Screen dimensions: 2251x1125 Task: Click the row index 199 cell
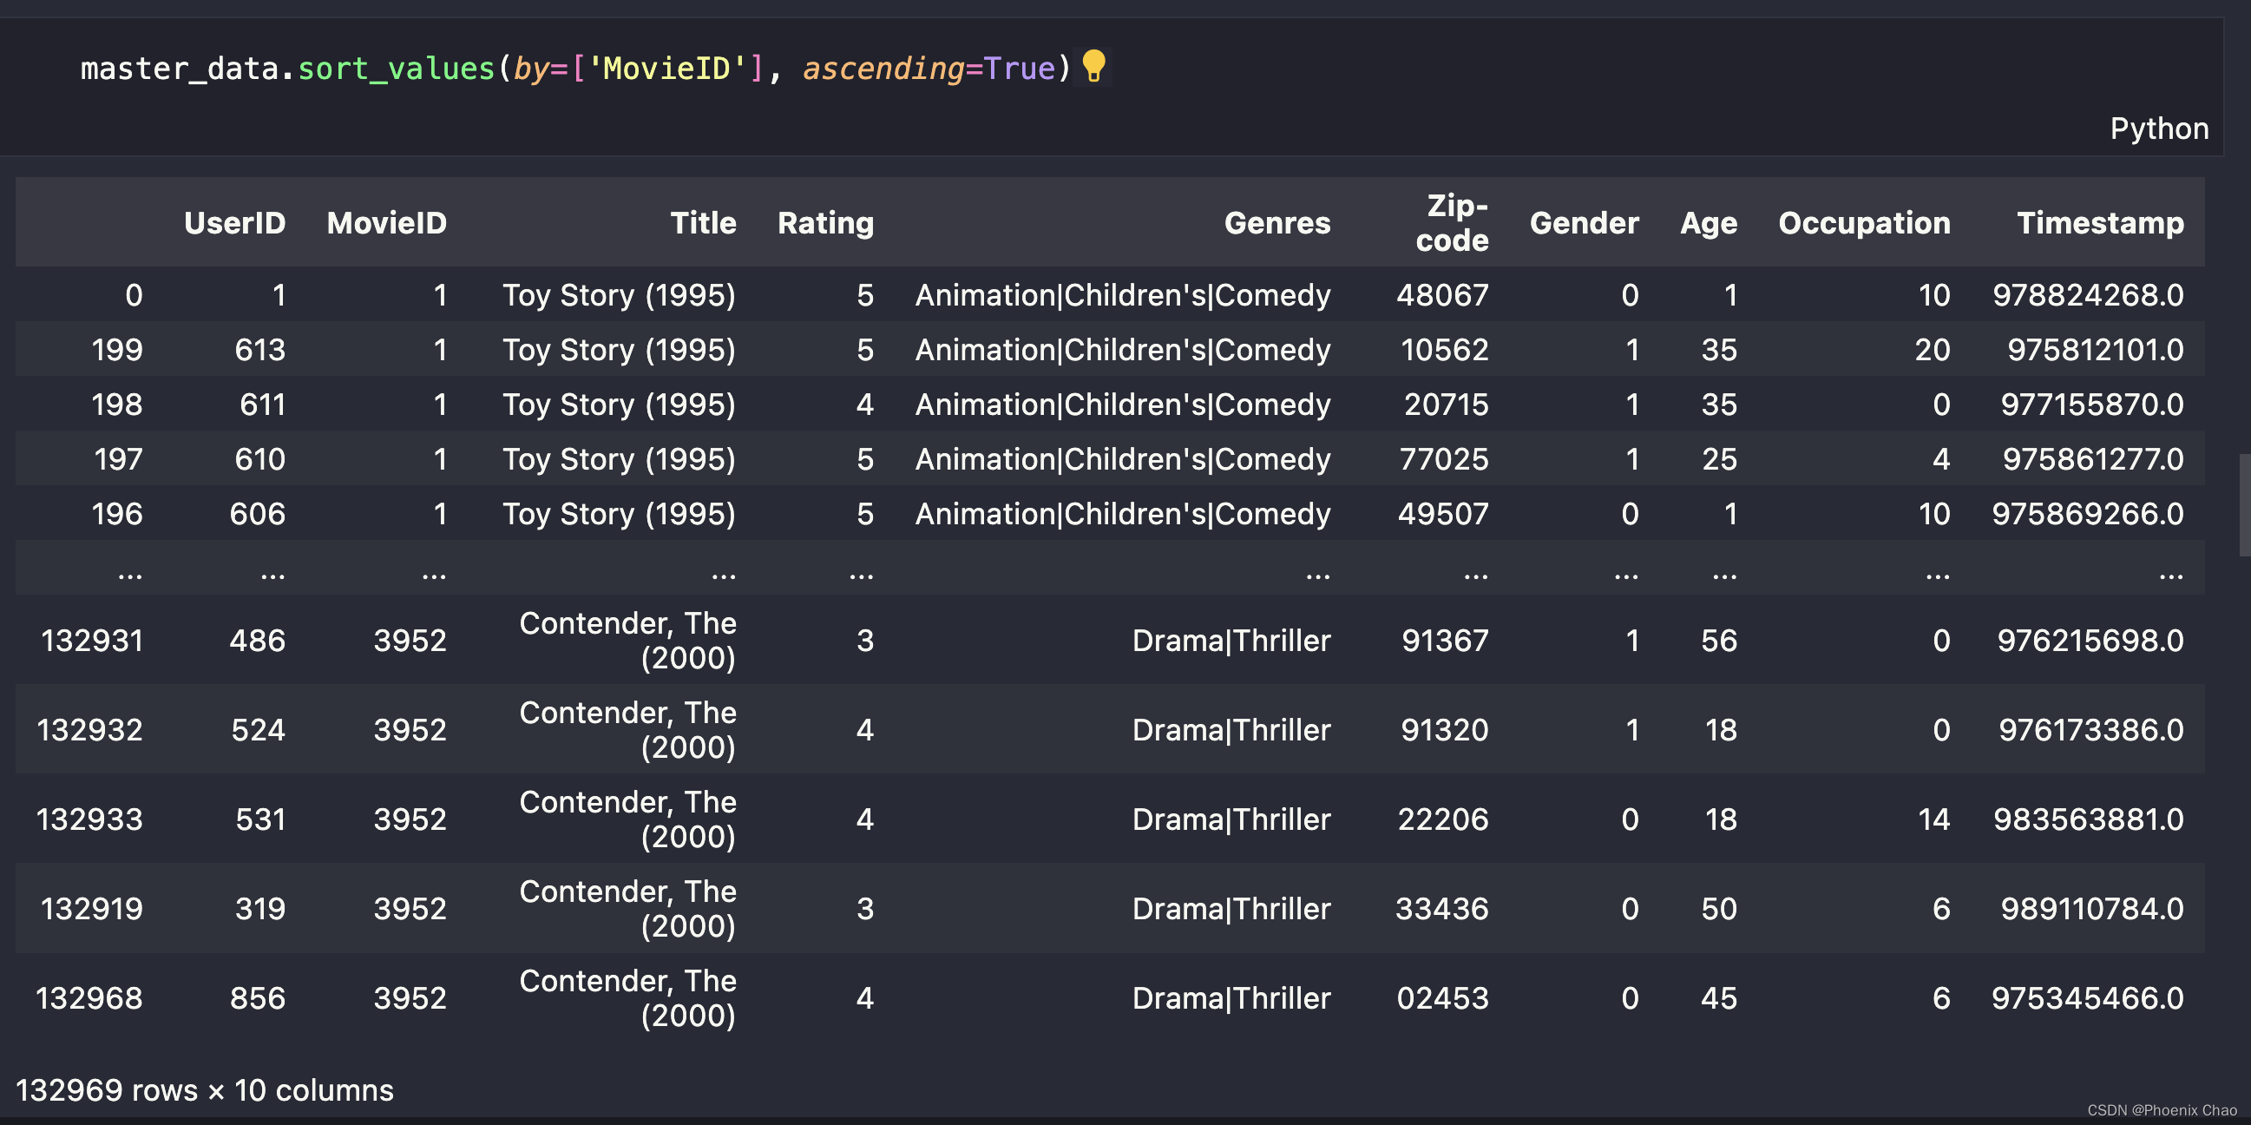coord(116,350)
